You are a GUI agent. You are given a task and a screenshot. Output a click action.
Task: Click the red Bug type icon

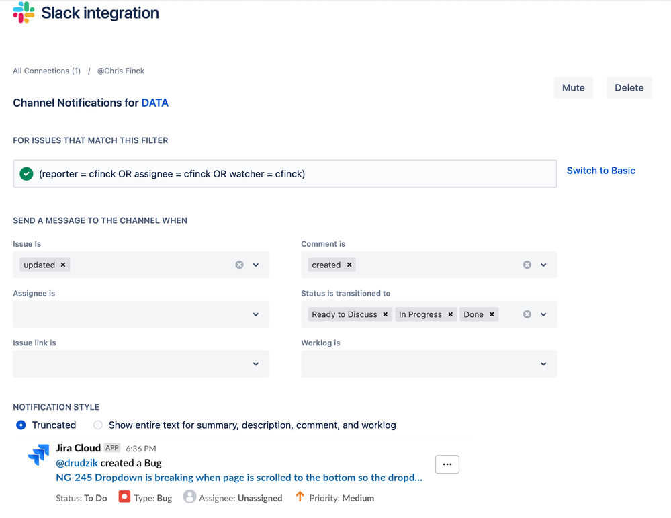[124, 497]
